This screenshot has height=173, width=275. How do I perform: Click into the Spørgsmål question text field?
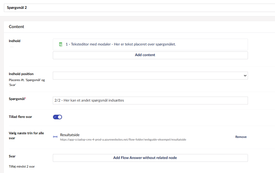150,101
